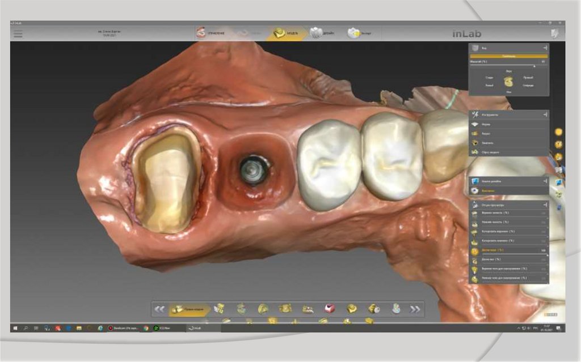The width and height of the screenshot is (581, 362).
Task: Select the first tool with white diamond icon
Action: (509, 125)
